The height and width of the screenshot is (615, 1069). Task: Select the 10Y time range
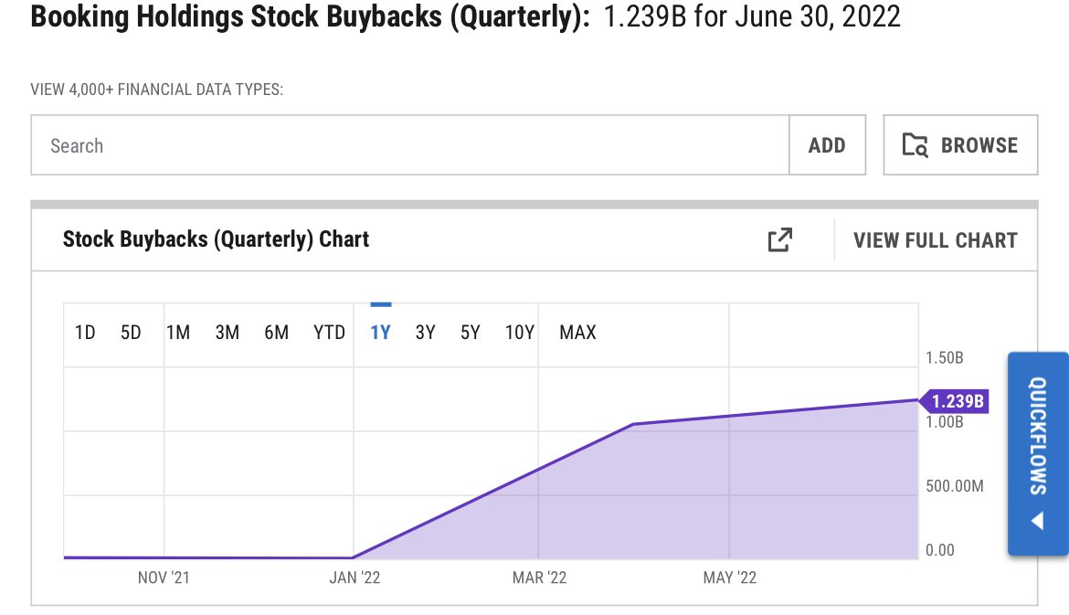pos(520,333)
